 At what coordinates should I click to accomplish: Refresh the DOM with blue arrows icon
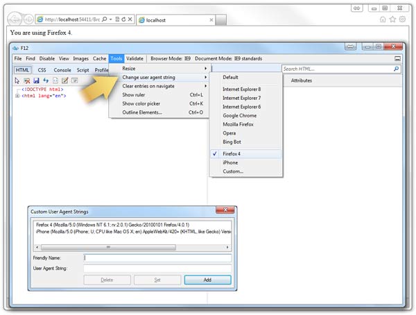click(x=46, y=80)
